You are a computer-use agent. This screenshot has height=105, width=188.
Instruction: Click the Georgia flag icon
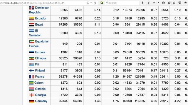click(31, 95)
